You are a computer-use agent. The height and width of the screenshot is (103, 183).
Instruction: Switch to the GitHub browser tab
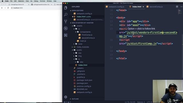click(x=41, y=5)
